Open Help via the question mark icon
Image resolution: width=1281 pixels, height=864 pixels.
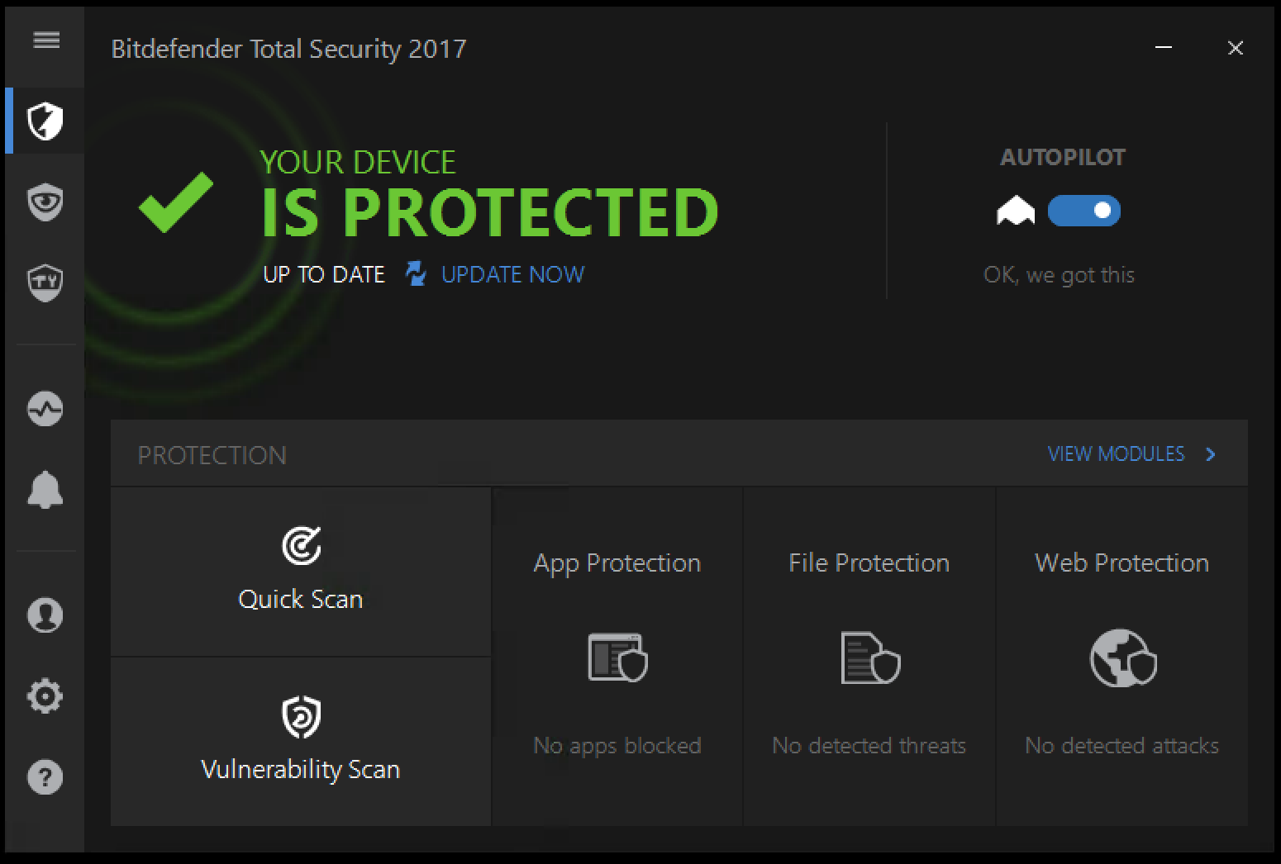click(45, 776)
